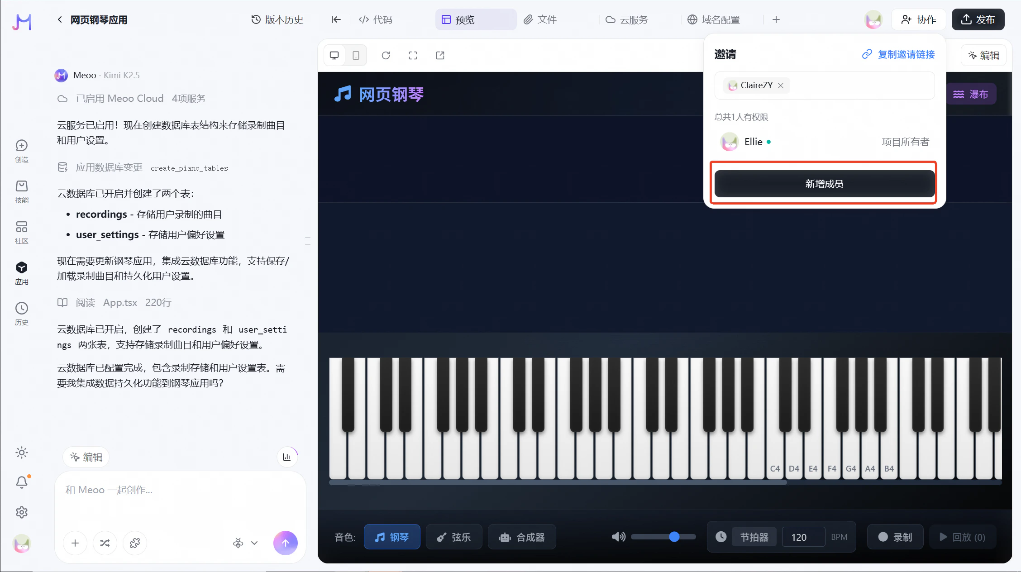Enter fullscreen preview mode
This screenshot has width=1021, height=572.
413,55
